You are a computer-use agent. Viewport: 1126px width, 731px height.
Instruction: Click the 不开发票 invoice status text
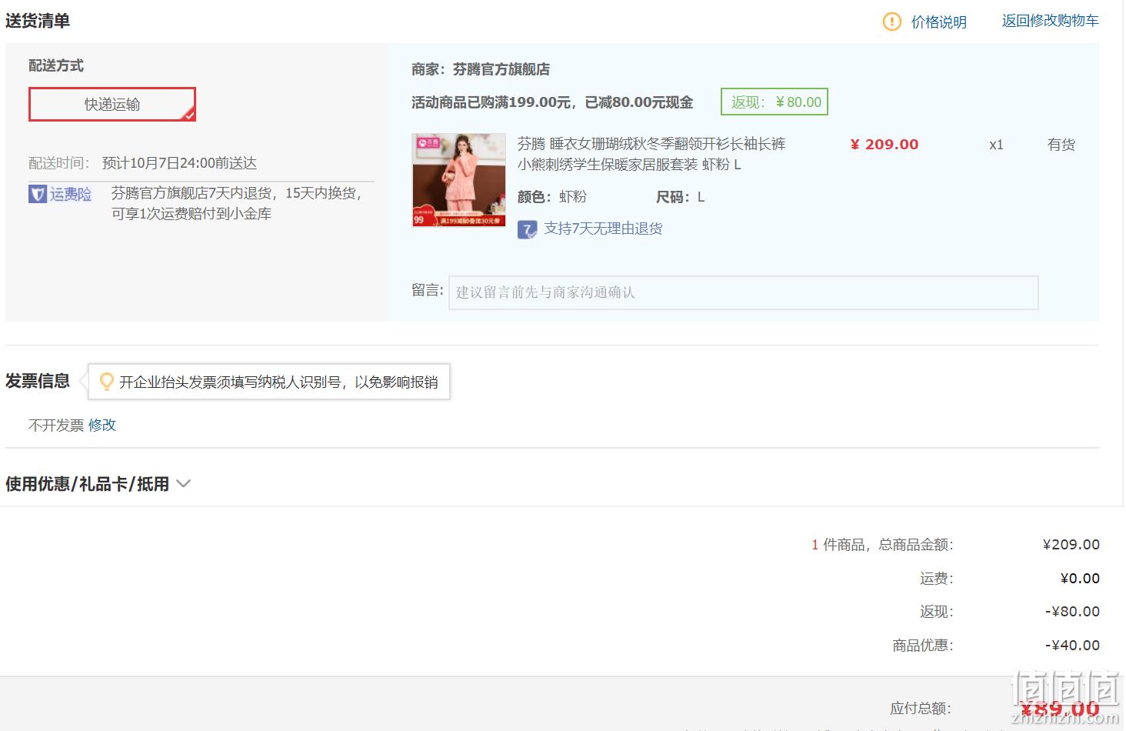coord(56,425)
